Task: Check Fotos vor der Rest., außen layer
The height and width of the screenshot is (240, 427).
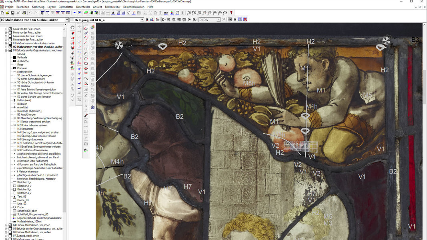Action: [10, 32]
